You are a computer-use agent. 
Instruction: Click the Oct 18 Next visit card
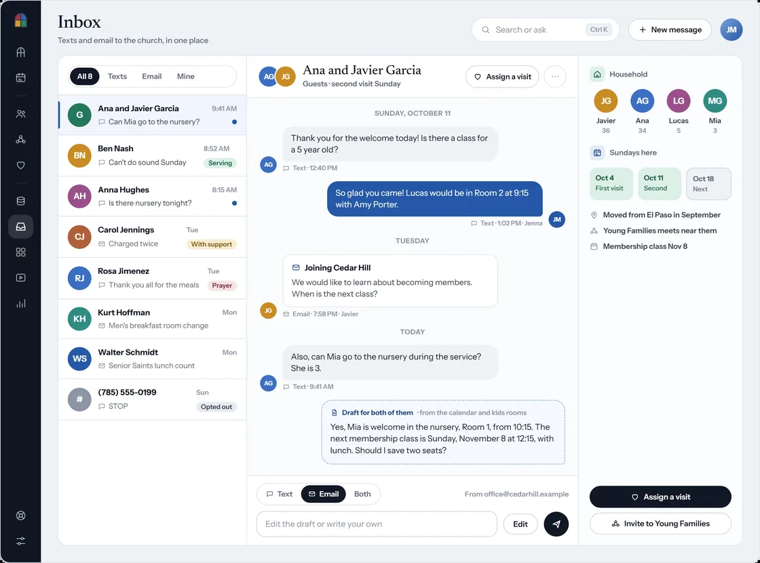tap(708, 184)
